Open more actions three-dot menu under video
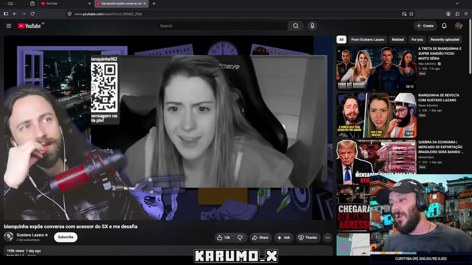 327,238
